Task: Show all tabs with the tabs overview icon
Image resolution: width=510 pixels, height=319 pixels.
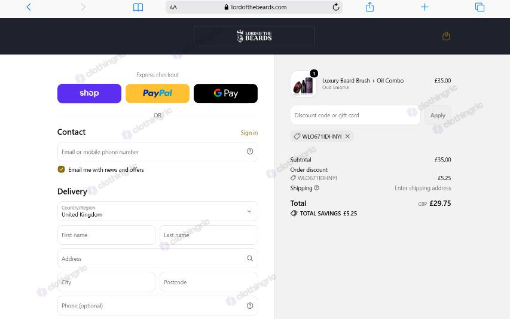Action: [480, 7]
